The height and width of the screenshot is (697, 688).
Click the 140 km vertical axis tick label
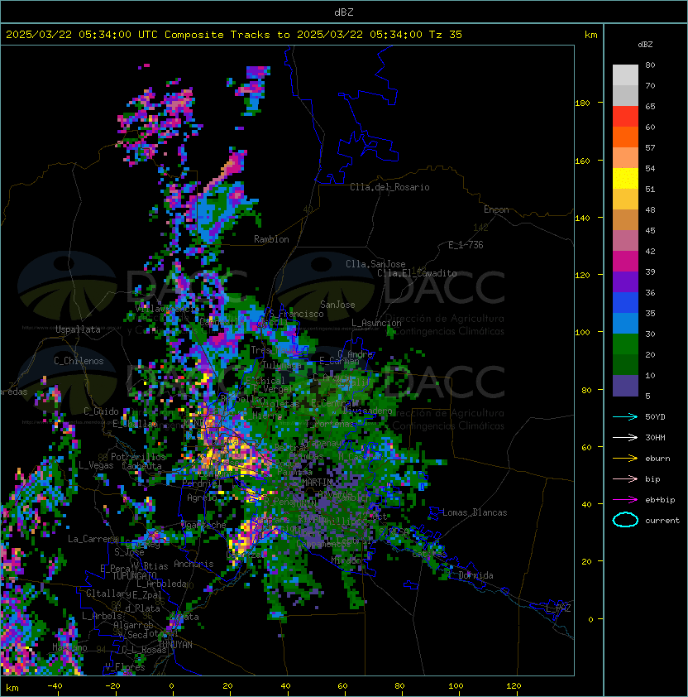point(582,218)
